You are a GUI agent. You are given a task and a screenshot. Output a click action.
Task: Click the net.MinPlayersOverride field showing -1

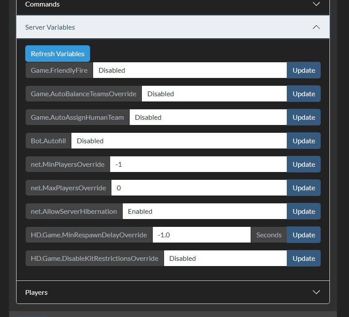(198, 164)
